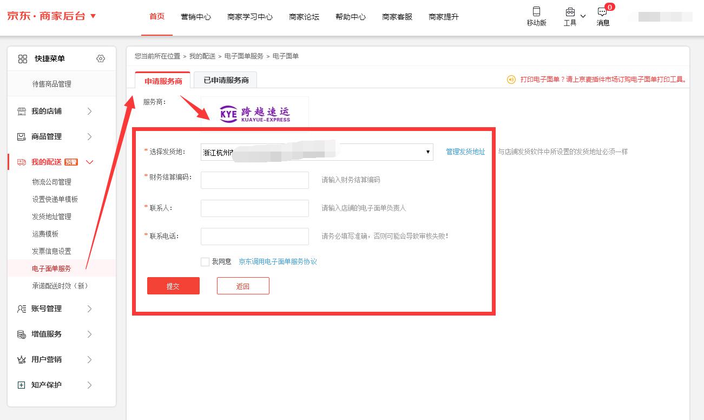704x420 pixels.
Task: Select the 申请服务商 tab
Action: click(x=163, y=80)
